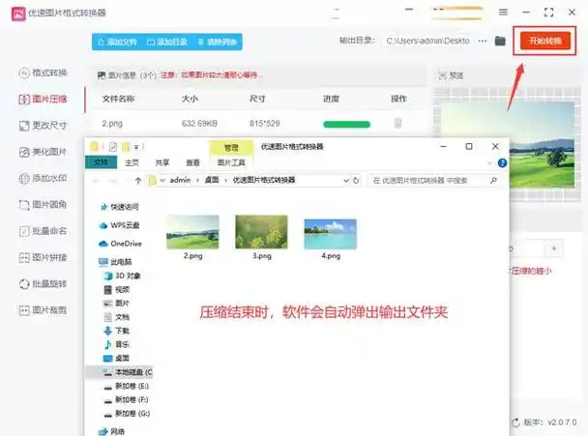Click the 添加文件 add file button

click(118, 42)
